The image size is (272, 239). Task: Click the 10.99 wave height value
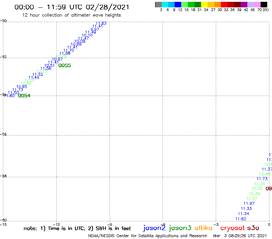click(76, 44)
